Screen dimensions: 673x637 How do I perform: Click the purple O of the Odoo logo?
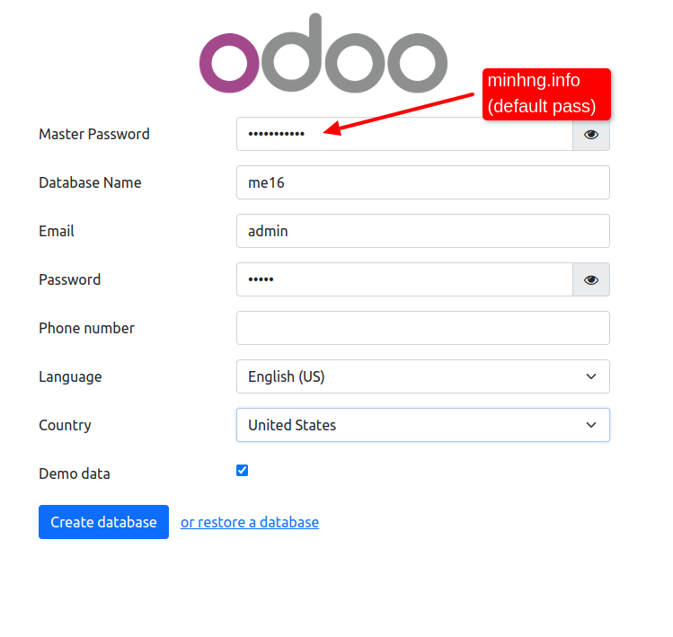[229, 63]
